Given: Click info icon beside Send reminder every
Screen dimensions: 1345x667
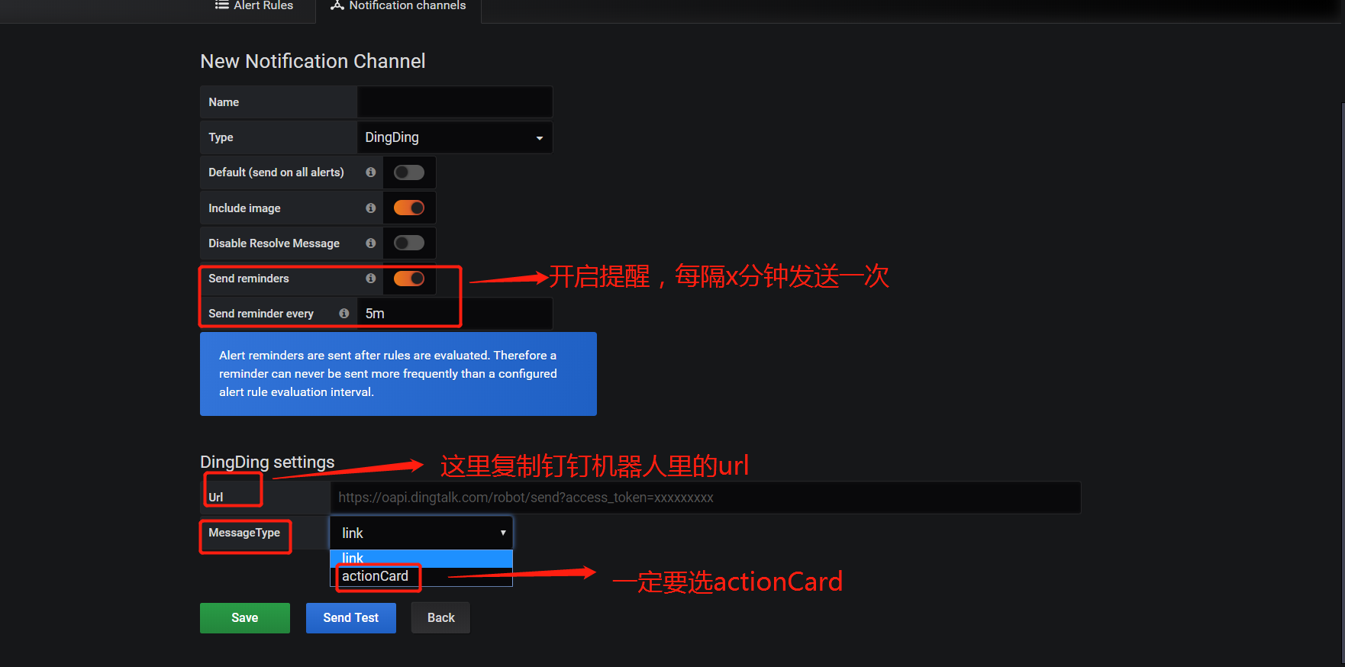Looking at the screenshot, I should [344, 314].
